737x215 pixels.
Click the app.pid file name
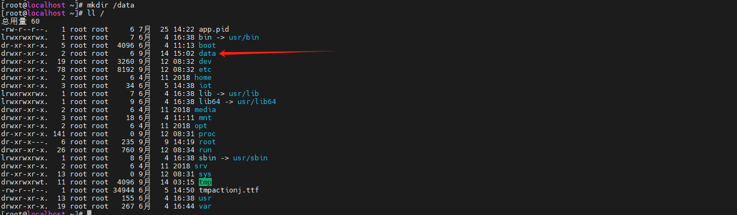tap(213, 29)
